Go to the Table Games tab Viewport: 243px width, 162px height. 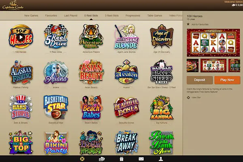tap(155, 15)
